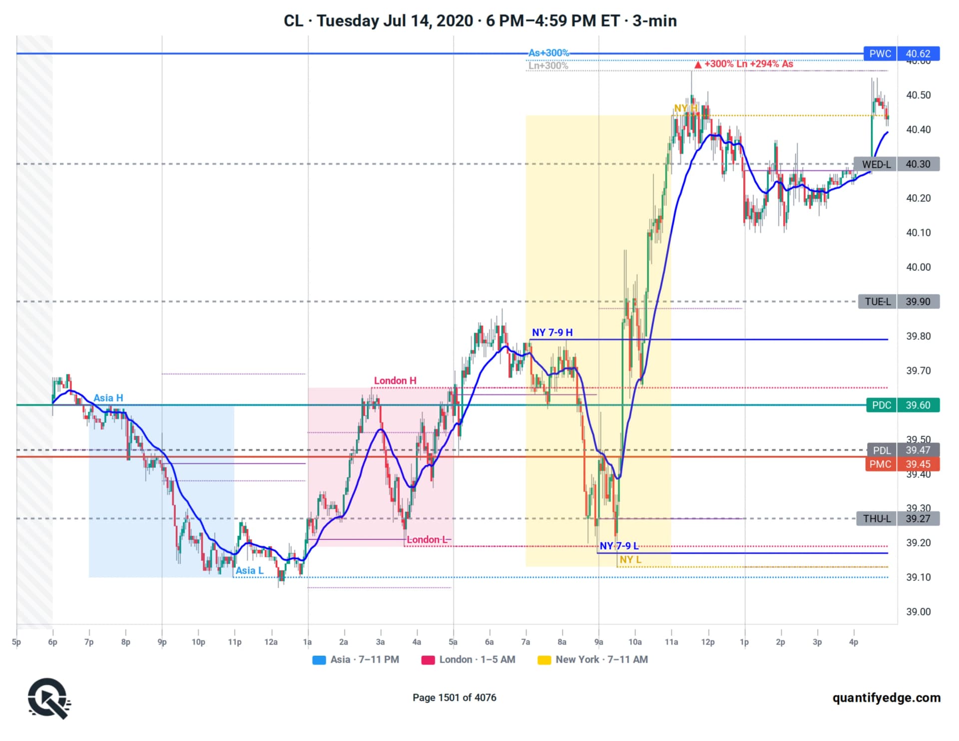Click the 39.90 TUE-L price tag
Viewport: 959px width, 741px height.
coord(918,302)
